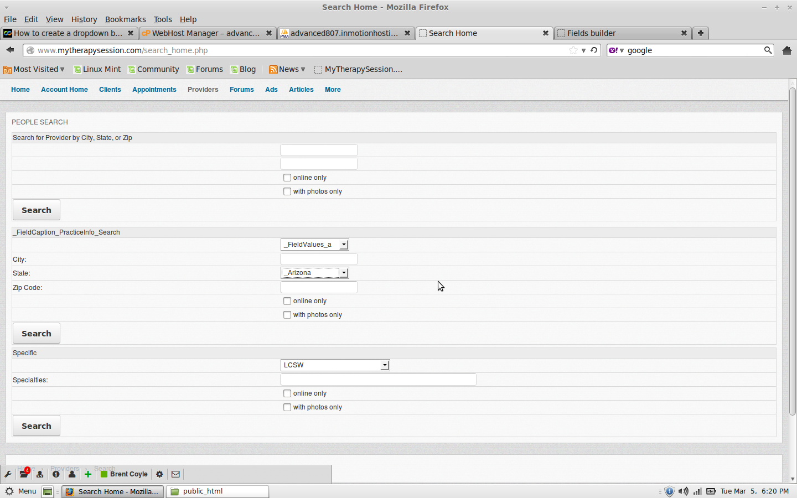Image resolution: width=797 pixels, height=498 pixels.
Task: Click the green plus icon
Action: 88,474
